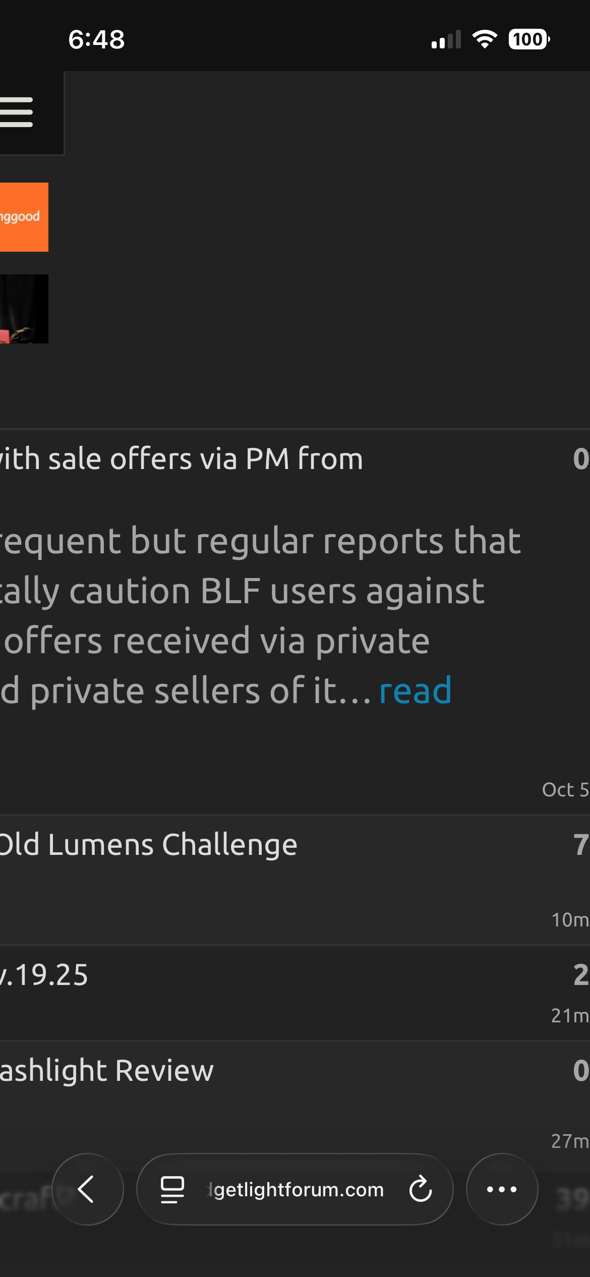Open the topic ending in ".19.25"
Viewport: 590px width, 1277px height.
[45, 975]
